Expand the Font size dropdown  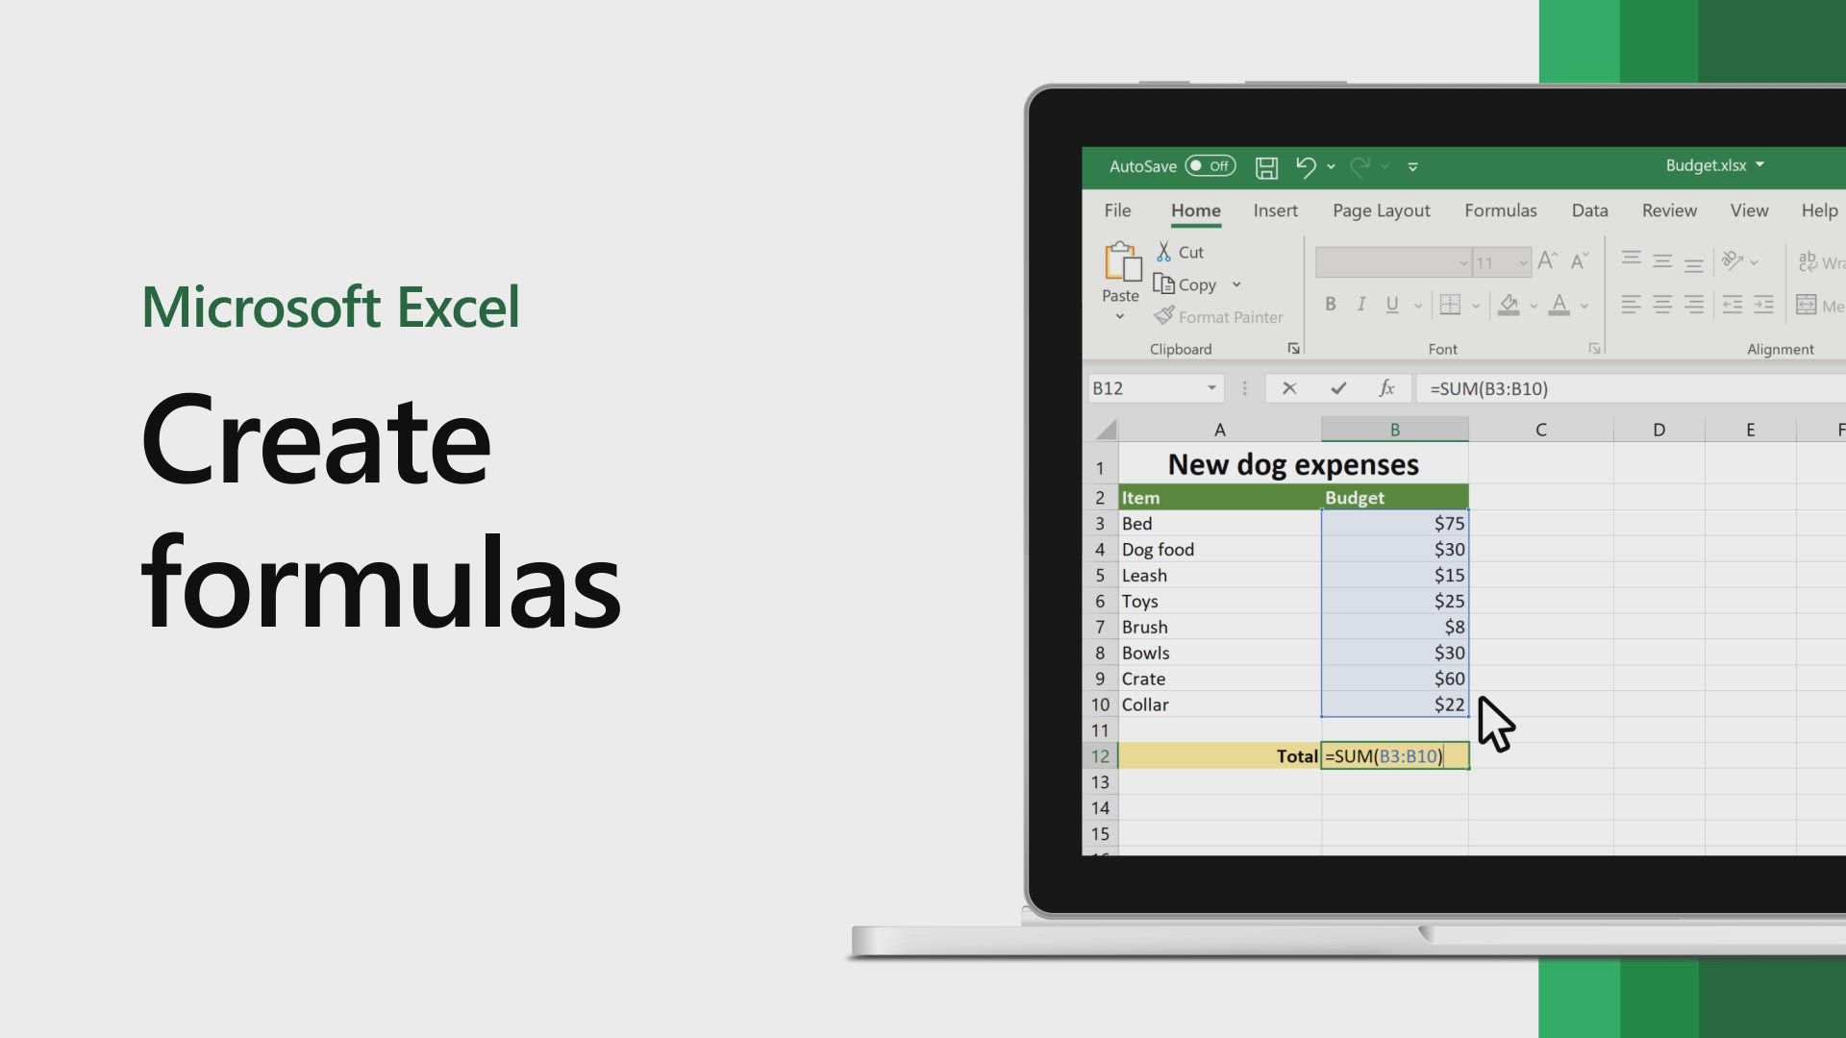click(x=1521, y=262)
